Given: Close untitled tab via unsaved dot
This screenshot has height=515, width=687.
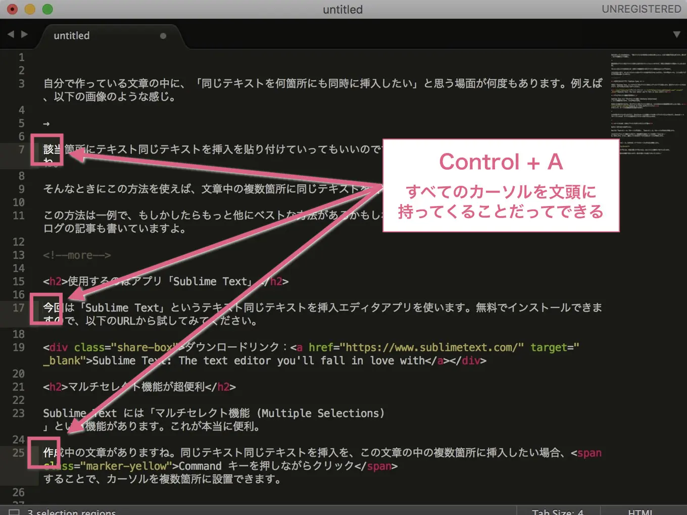Looking at the screenshot, I should click(x=163, y=36).
